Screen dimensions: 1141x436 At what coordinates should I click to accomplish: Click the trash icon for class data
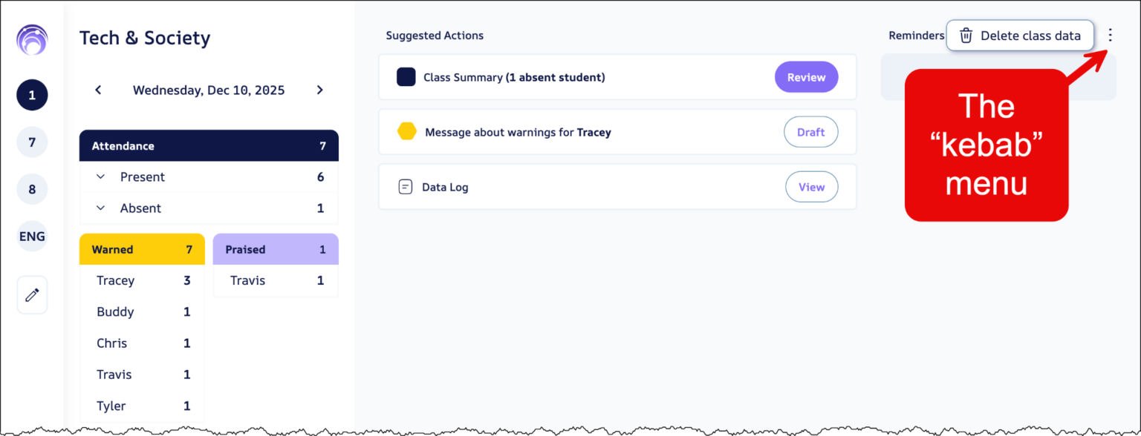click(966, 36)
